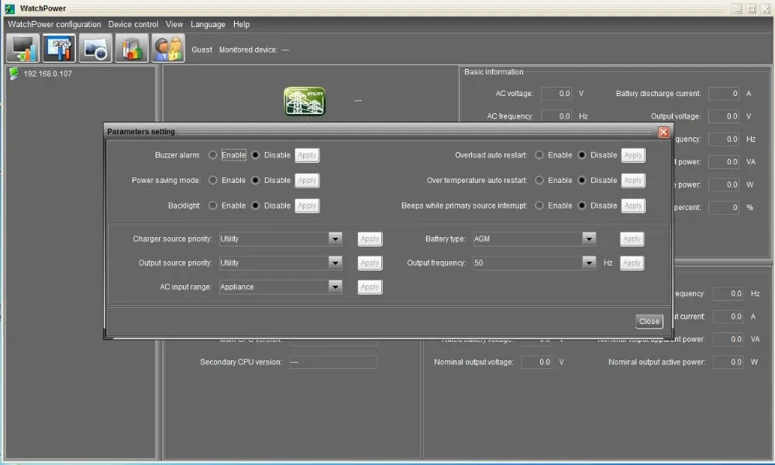Screen dimensions: 775x465
Task: Open the Battery type dropdown
Action: click(x=588, y=239)
